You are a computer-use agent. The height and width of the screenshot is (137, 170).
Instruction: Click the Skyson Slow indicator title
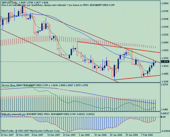[45, 85]
